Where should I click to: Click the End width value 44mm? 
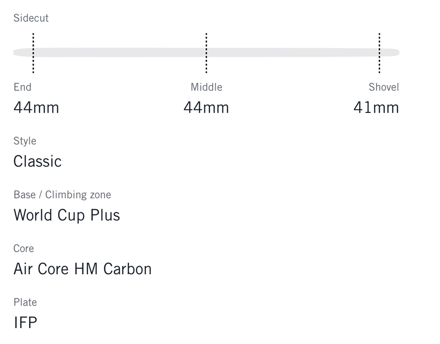36,107
